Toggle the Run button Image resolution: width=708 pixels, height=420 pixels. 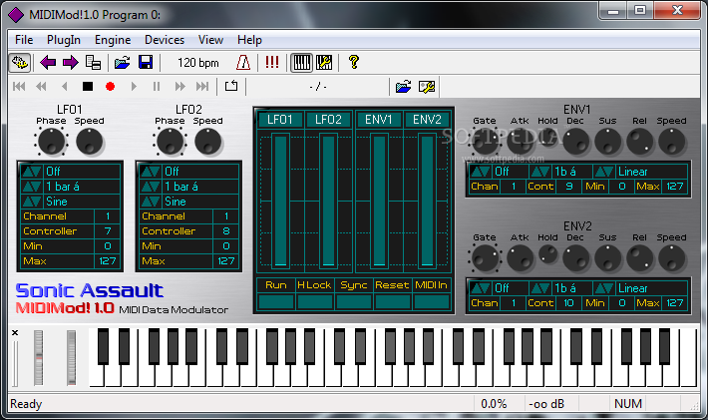276,285
